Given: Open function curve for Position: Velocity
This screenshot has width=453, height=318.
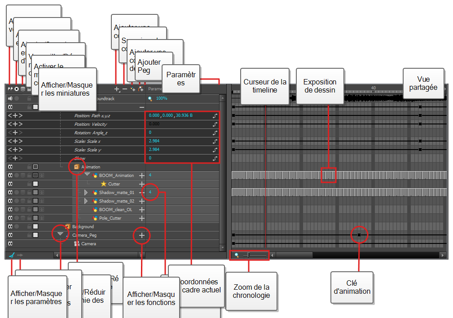Looking at the screenshot, I should click(x=215, y=124).
